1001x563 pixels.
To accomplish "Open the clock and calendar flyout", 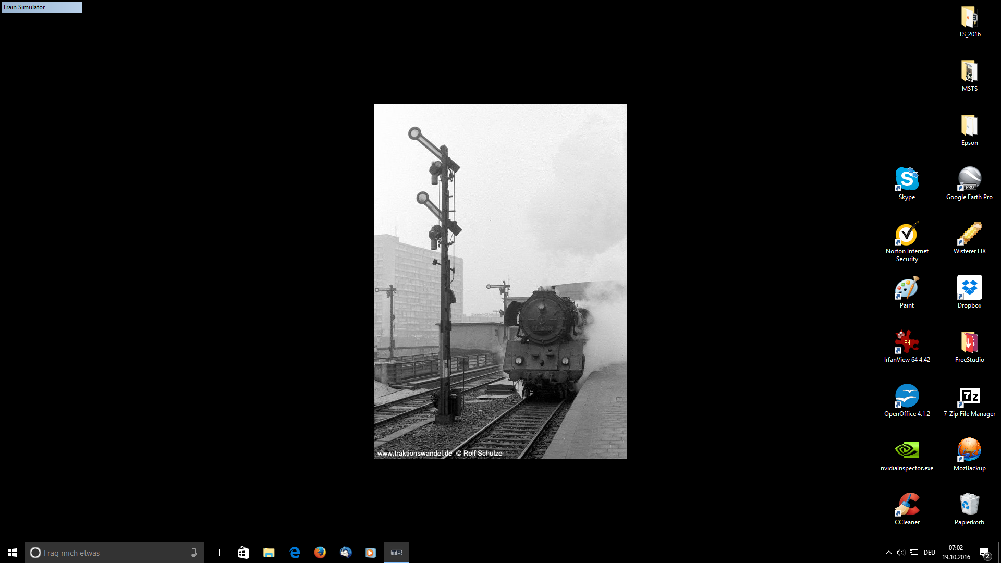I will (x=956, y=553).
